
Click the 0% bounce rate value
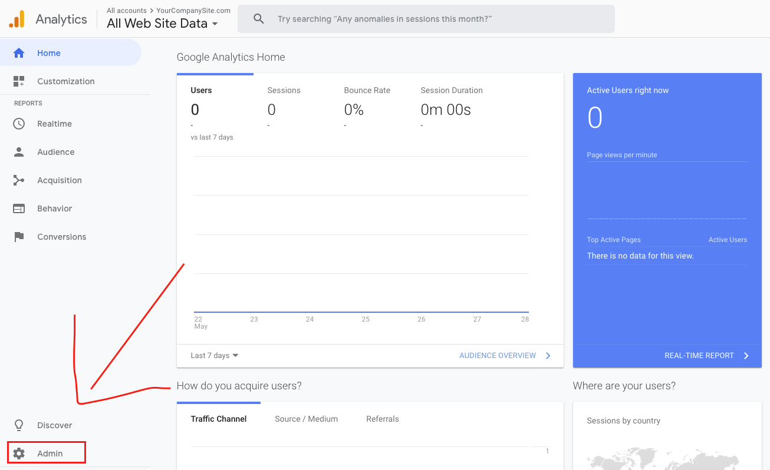(x=354, y=110)
